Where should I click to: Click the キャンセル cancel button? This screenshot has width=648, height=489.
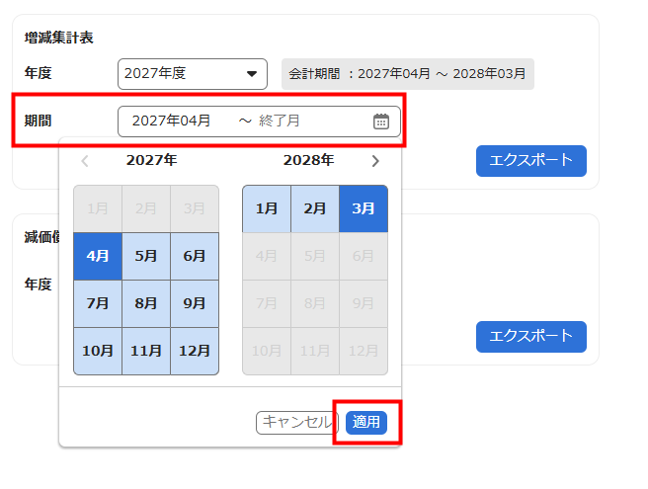coord(296,422)
